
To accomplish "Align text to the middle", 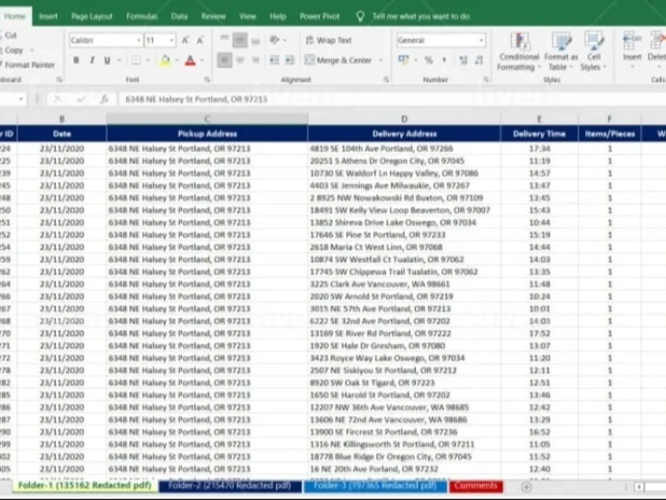I will pos(240,40).
